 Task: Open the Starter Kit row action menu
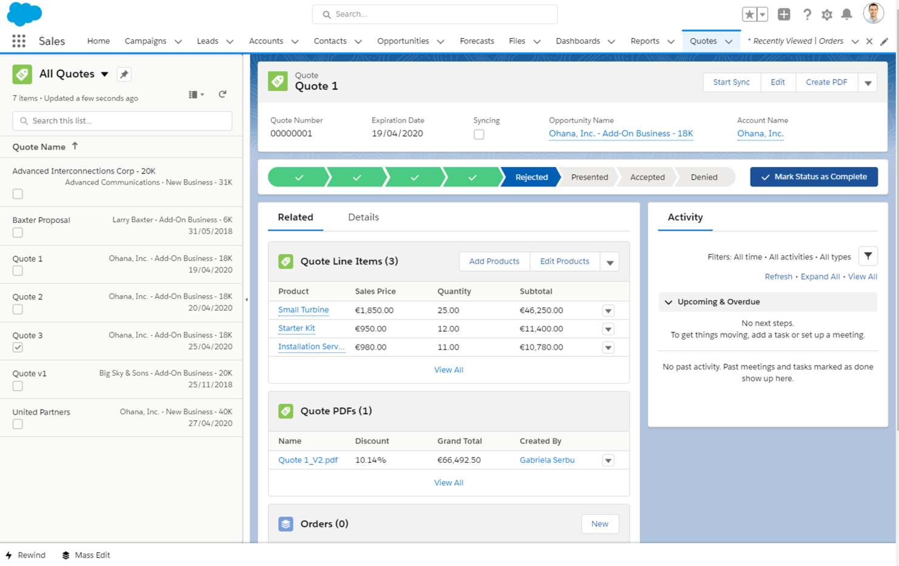608,329
